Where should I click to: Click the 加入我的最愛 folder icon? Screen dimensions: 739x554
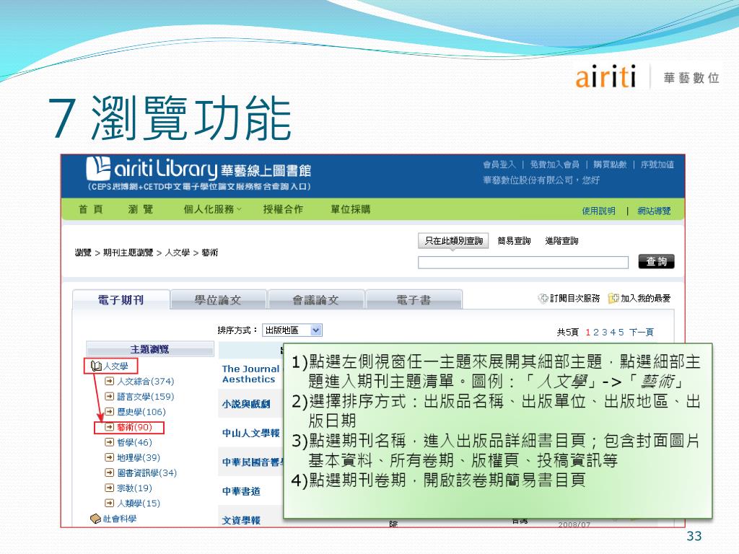pyautogui.click(x=613, y=298)
